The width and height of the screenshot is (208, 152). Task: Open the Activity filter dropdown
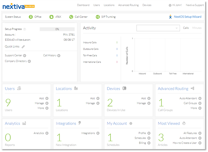pyautogui.click(x=158, y=28)
